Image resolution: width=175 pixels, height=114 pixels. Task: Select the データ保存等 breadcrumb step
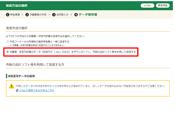tap(88, 15)
